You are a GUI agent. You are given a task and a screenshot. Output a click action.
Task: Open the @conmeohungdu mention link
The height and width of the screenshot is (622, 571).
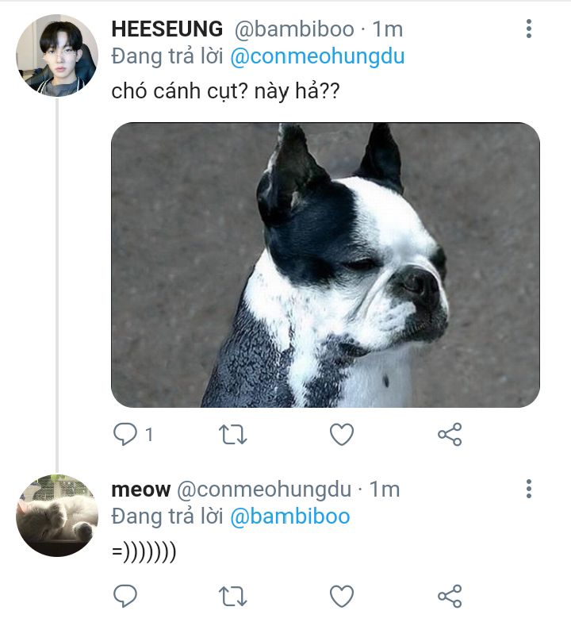(x=317, y=57)
